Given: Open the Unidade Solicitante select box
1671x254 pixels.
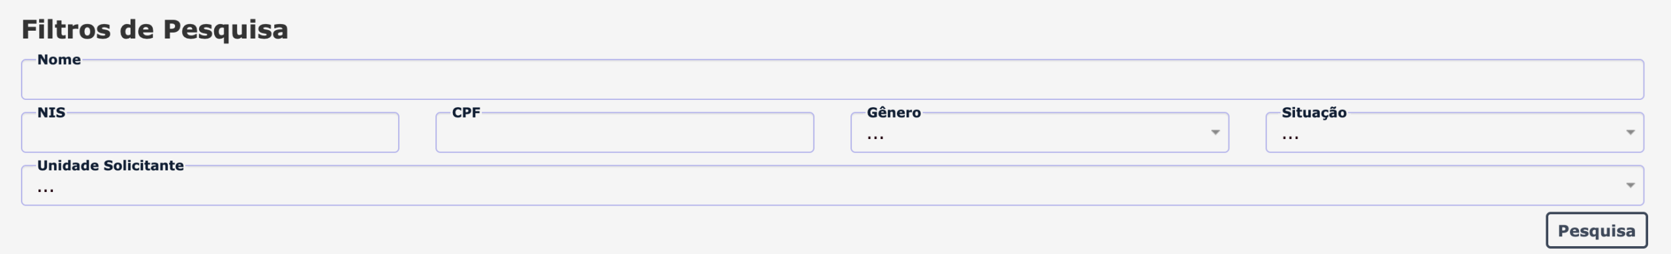Looking at the screenshot, I should pos(833,185).
